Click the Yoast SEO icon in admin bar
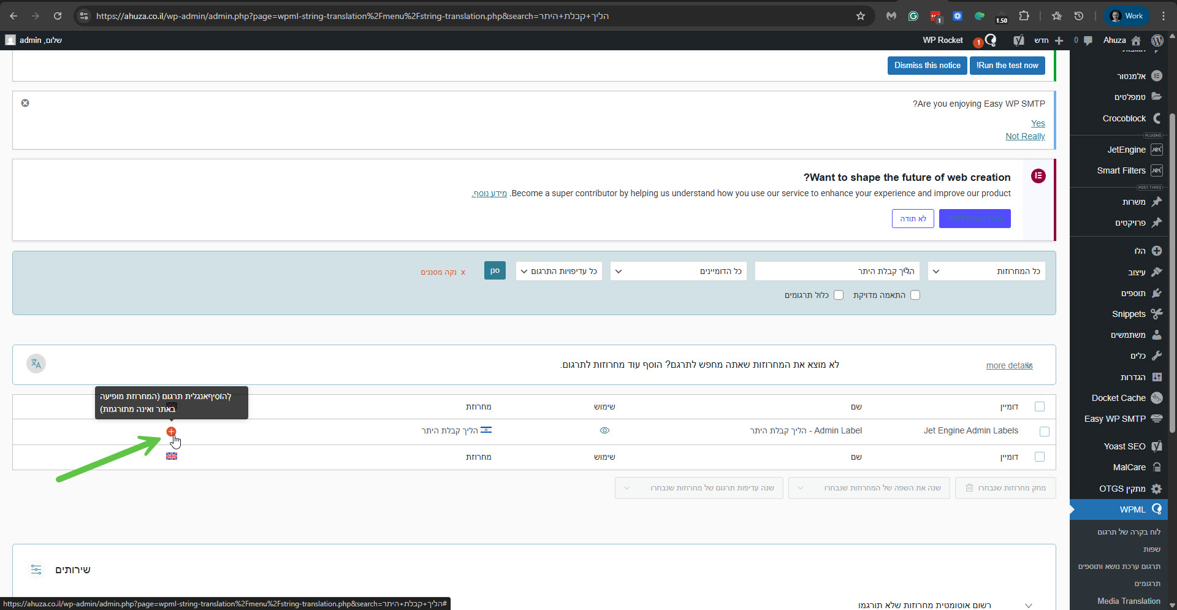The height and width of the screenshot is (610, 1177). click(1018, 40)
